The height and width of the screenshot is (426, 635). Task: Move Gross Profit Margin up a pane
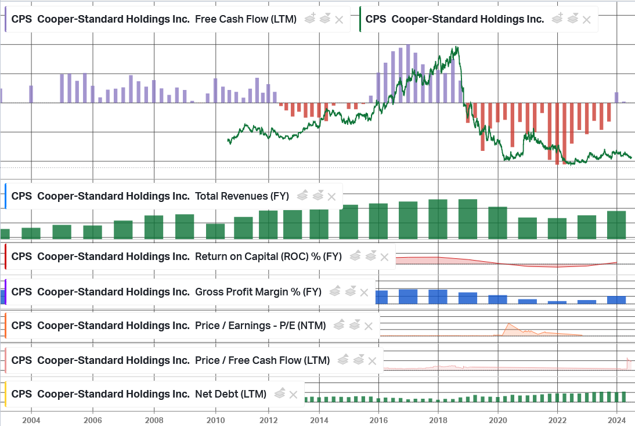pos(335,291)
